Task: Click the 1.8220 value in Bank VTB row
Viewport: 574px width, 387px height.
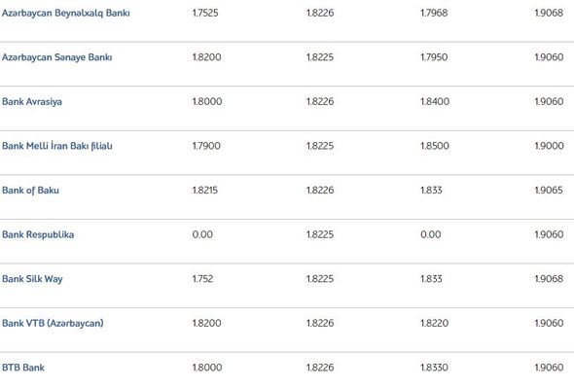Action: 434,323
